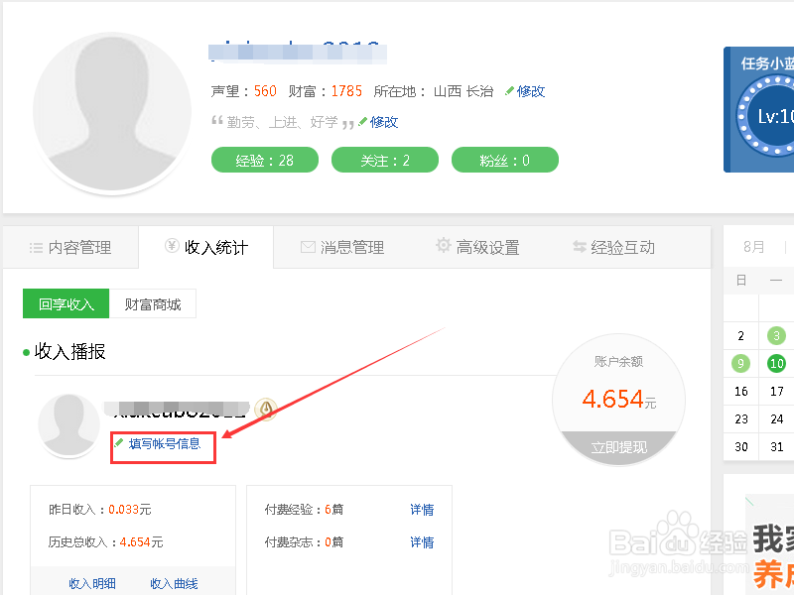Image resolution: width=794 pixels, height=595 pixels.
Task: Select calendar day 30
Action: tap(740, 447)
